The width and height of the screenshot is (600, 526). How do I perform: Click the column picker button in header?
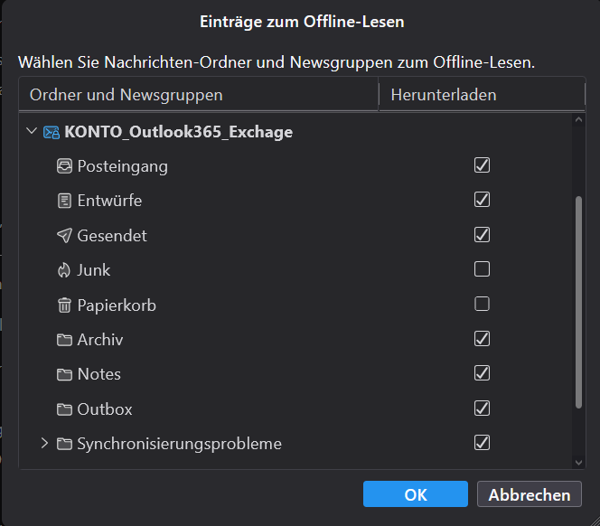[573, 95]
